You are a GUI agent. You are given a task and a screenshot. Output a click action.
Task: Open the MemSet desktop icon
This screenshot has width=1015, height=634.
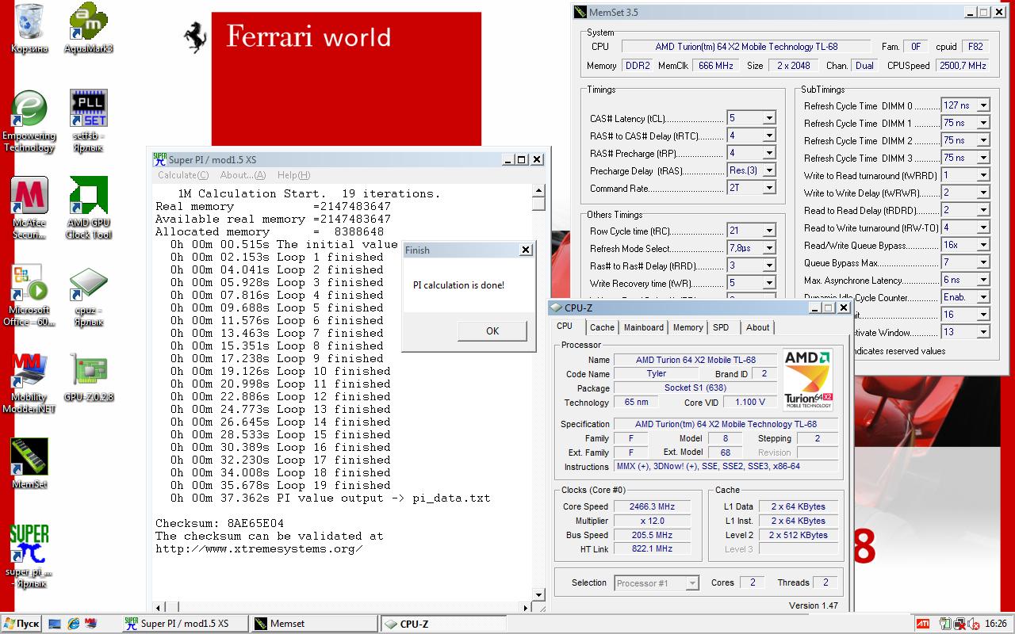coord(29,464)
